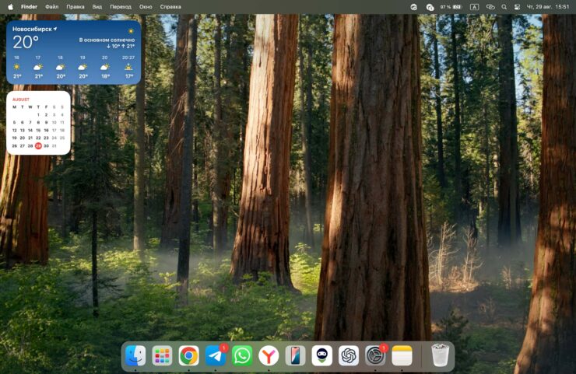Click the battery 97 % status indicator
The width and height of the screenshot is (576, 374).
pos(451,6)
